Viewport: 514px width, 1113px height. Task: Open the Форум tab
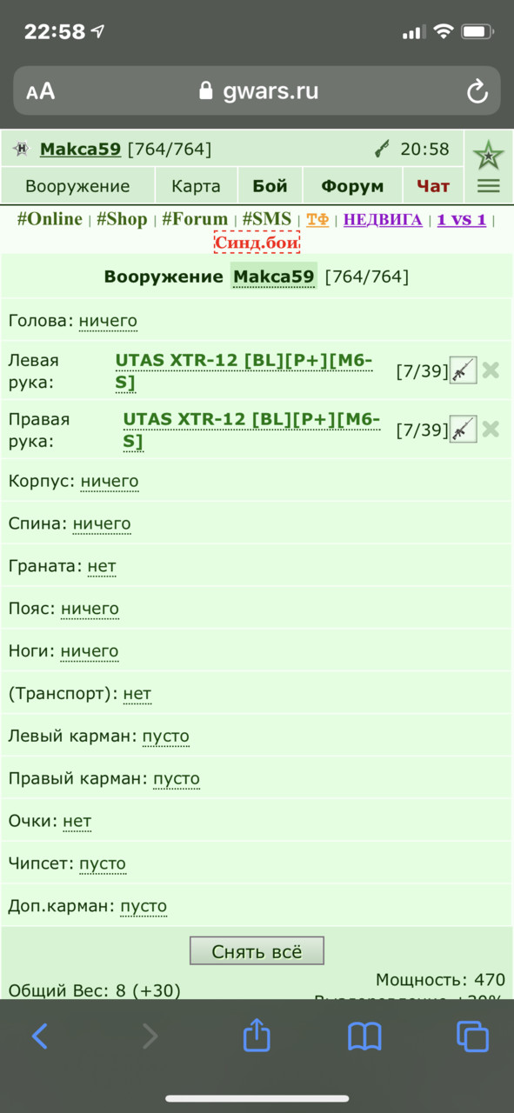[352, 186]
